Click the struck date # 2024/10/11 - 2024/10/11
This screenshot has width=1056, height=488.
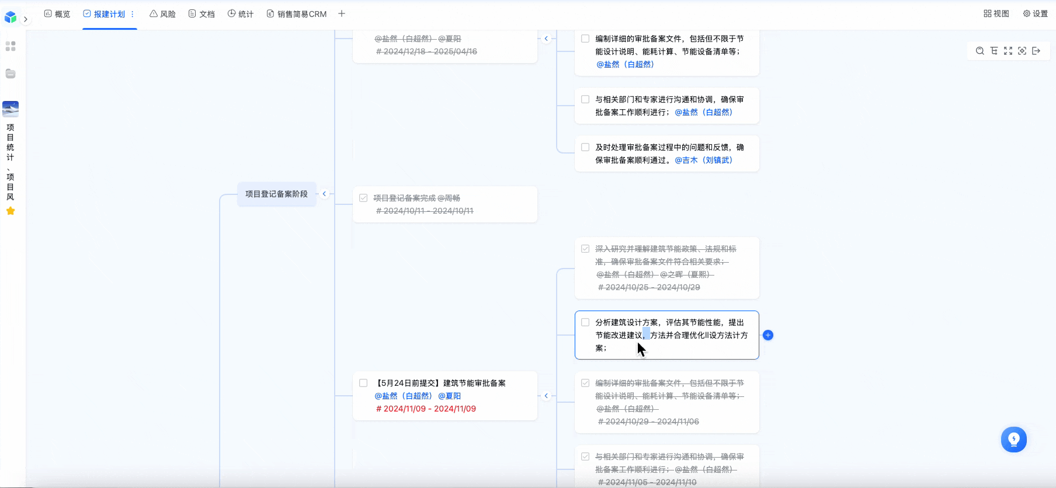pyautogui.click(x=425, y=211)
